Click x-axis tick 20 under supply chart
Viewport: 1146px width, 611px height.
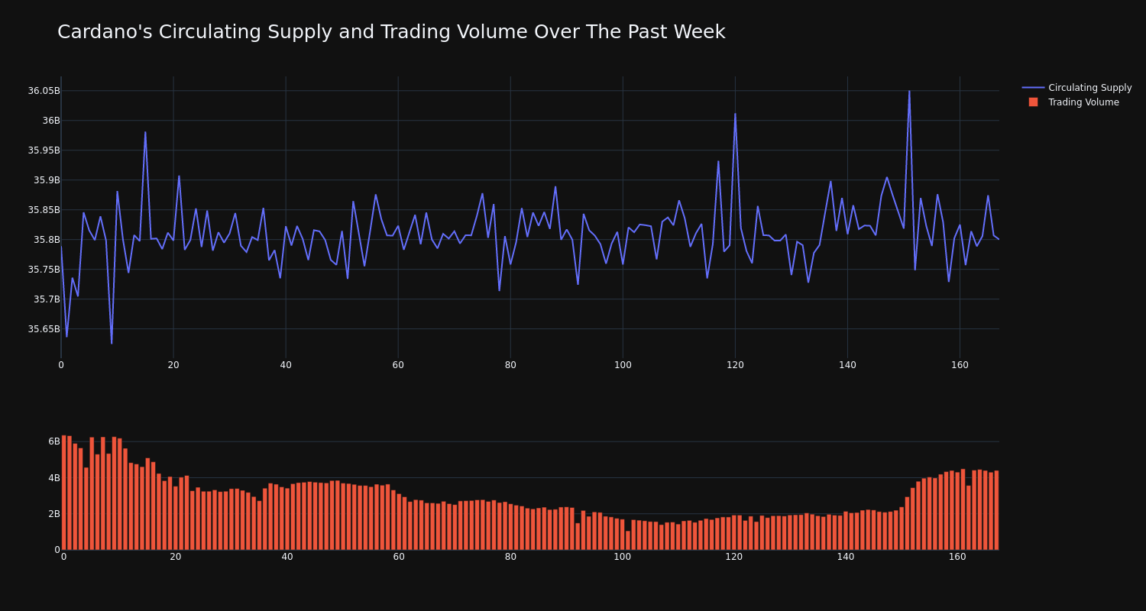point(173,365)
